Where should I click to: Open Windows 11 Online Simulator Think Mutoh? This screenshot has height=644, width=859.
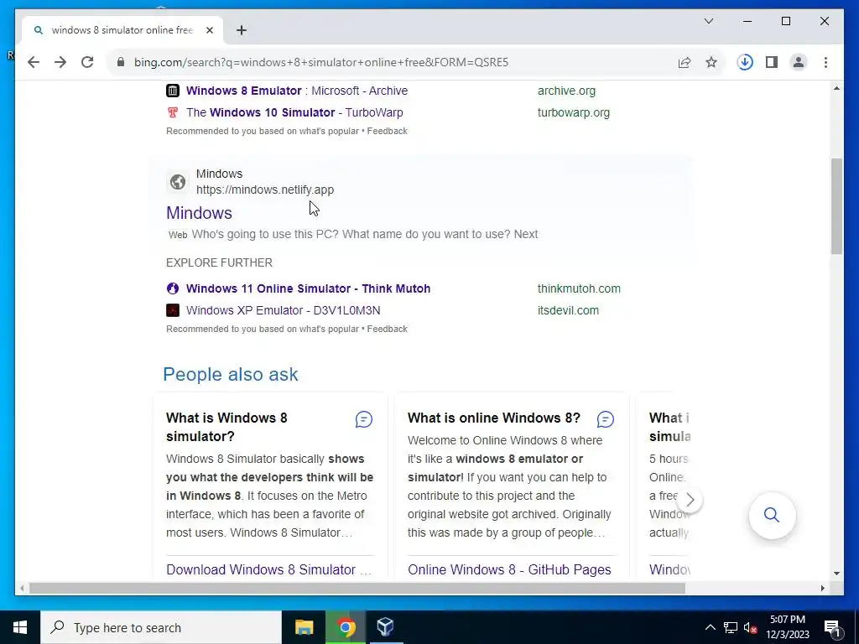(308, 288)
